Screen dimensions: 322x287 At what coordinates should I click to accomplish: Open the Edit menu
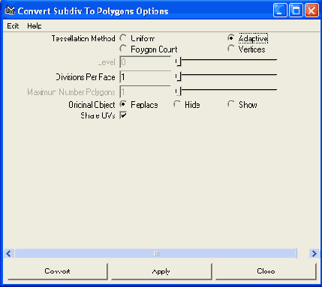[13, 25]
